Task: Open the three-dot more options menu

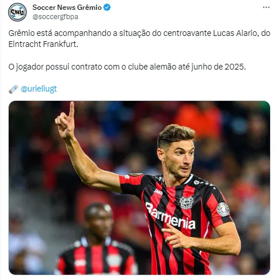Action: click(x=266, y=8)
